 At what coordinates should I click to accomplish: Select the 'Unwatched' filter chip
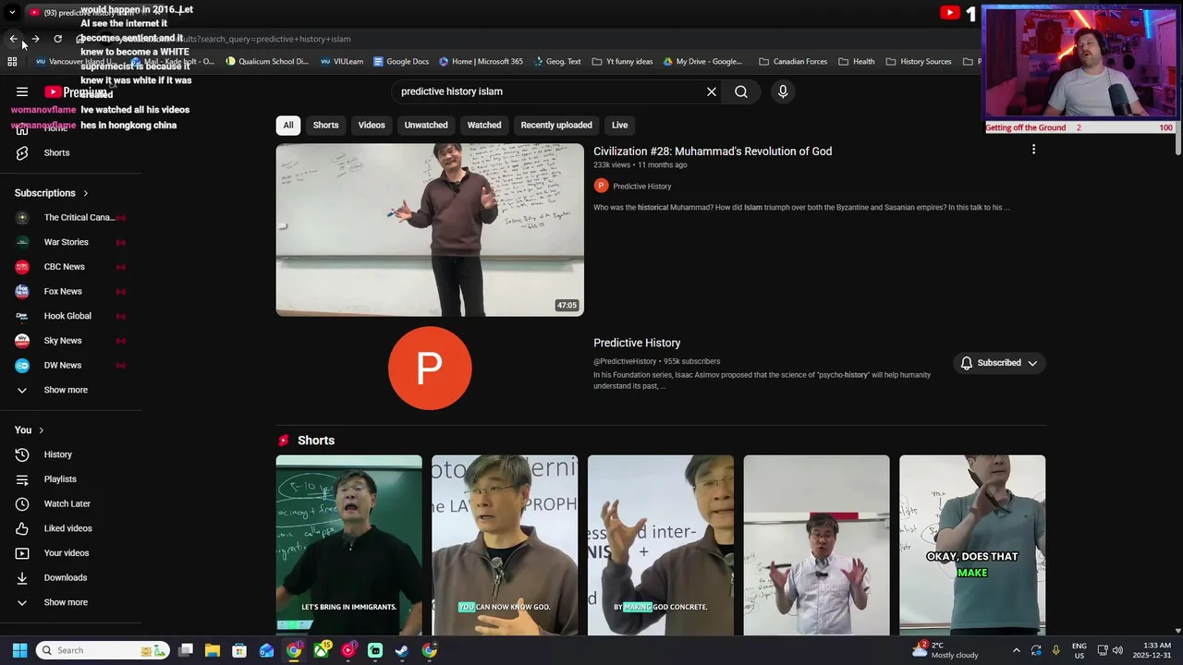click(x=426, y=125)
